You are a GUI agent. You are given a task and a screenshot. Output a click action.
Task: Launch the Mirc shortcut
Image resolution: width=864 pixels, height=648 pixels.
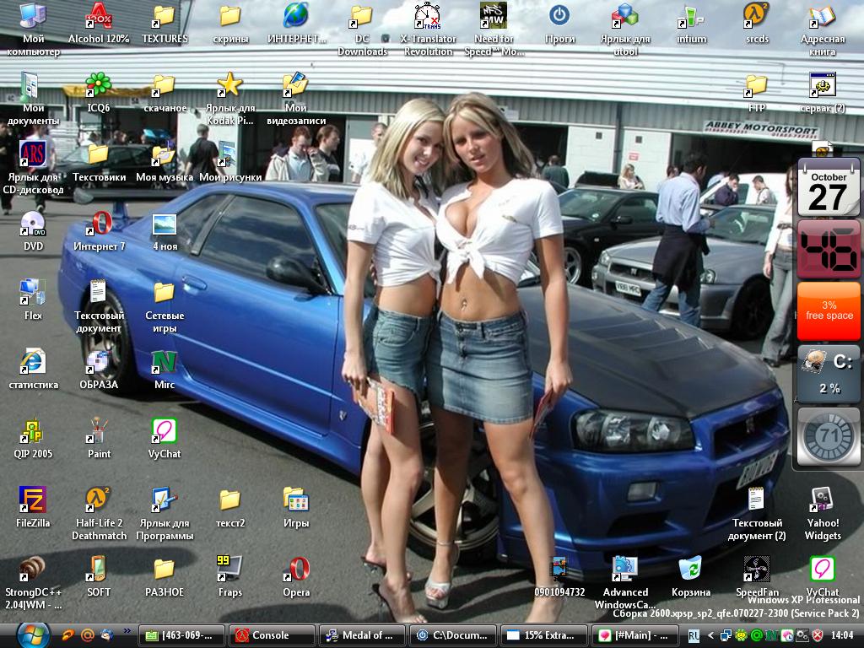coord(165,362)
